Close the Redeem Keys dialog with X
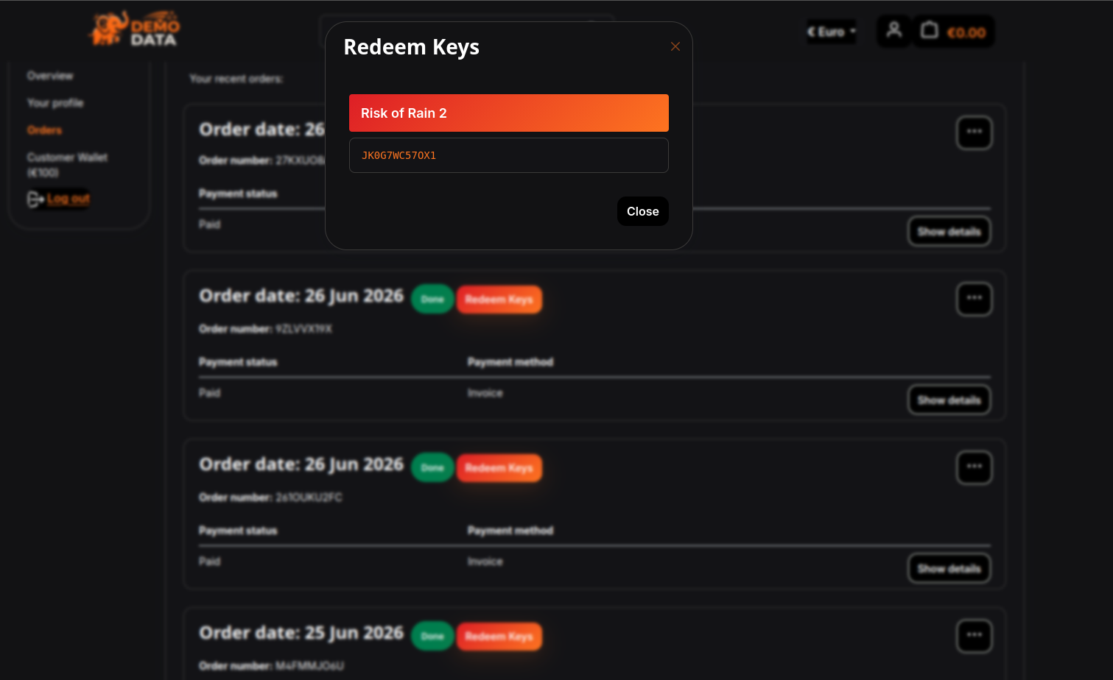Screen dimensions: 1113x680 tap(675, 46)
